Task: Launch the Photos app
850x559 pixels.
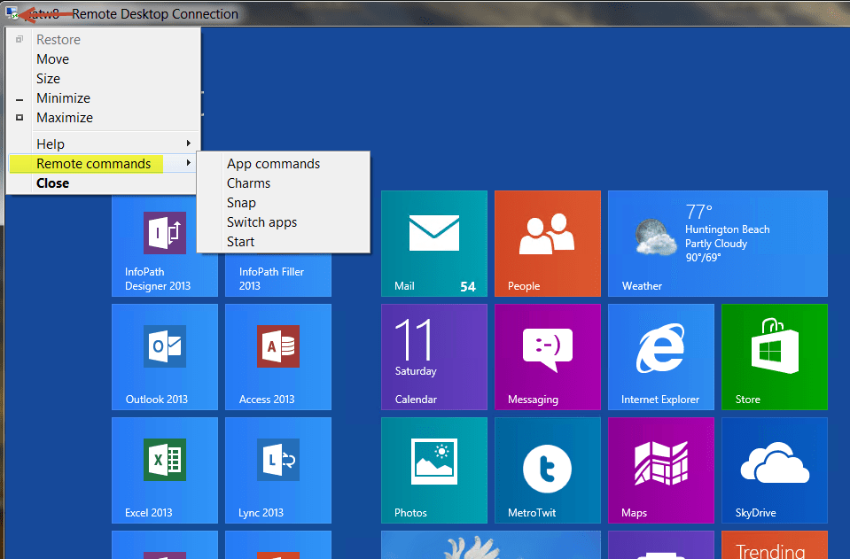Action: coord(433,470)
